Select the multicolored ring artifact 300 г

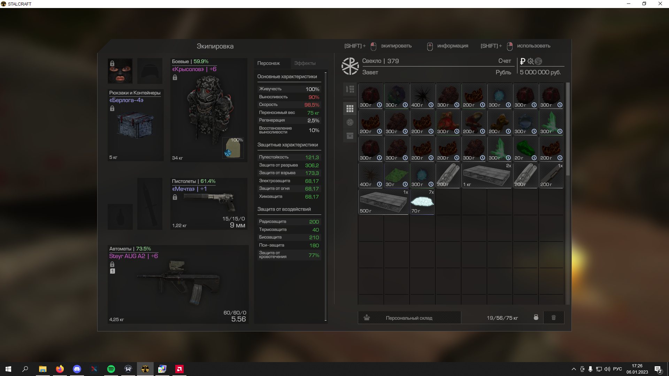(x=397, y=96)
